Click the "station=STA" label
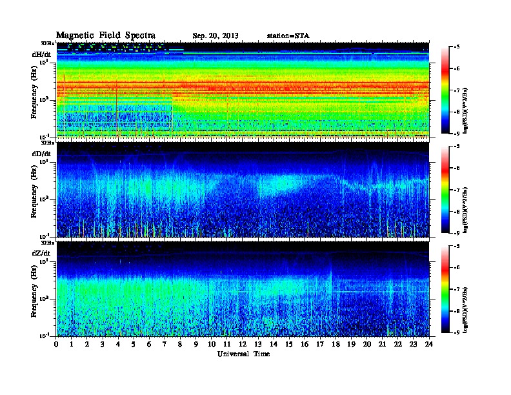Viewport: 511px width, 395px height. (x=288, y=35)
